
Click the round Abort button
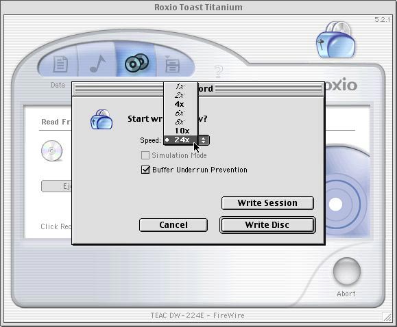click(x=347, y=271)
